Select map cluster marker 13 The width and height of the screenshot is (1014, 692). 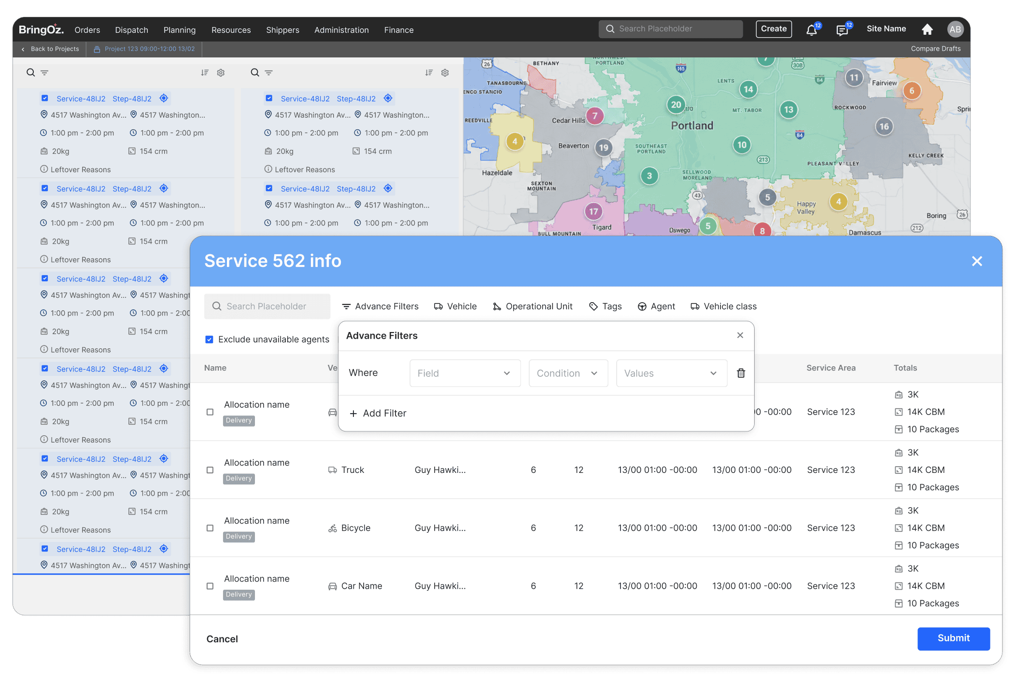pyautogui.click(x=789, y=110)
